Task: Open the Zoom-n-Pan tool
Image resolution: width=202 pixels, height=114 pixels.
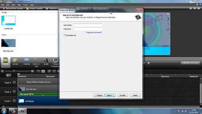Action: pyautogui.click(x=36, y=63)
